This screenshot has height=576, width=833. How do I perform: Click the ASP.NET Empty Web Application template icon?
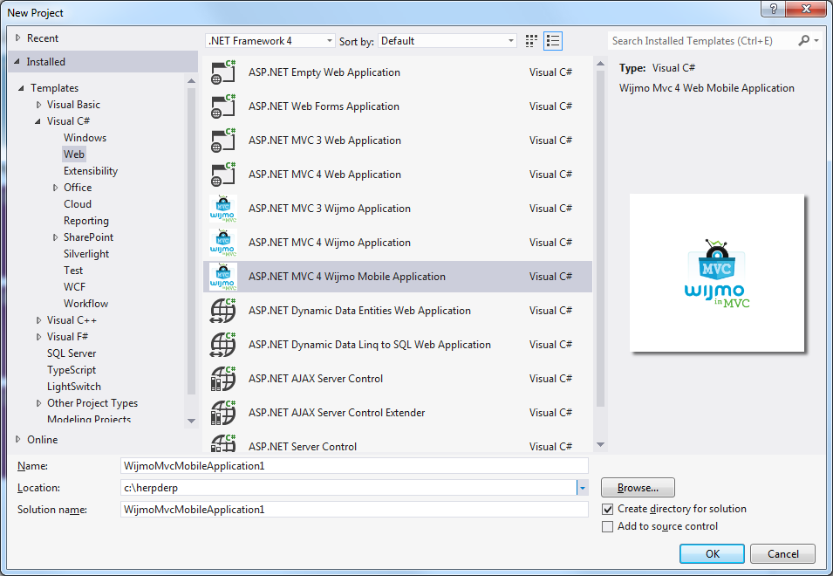223,72
